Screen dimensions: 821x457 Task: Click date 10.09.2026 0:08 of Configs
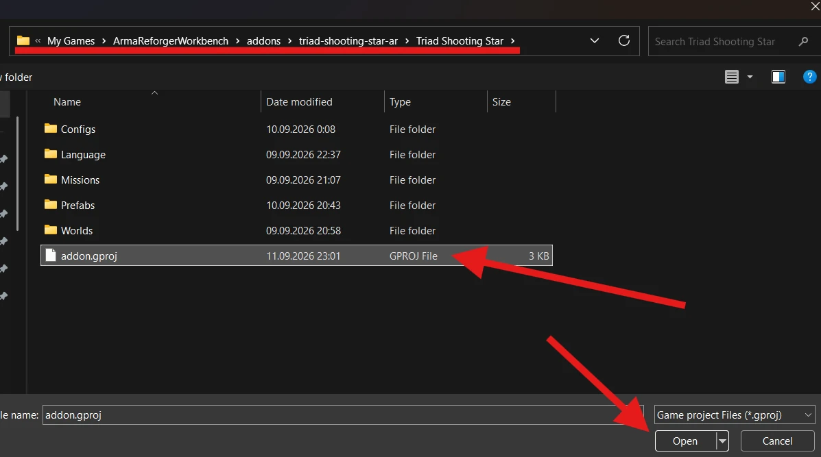click(x=300, y=129)
